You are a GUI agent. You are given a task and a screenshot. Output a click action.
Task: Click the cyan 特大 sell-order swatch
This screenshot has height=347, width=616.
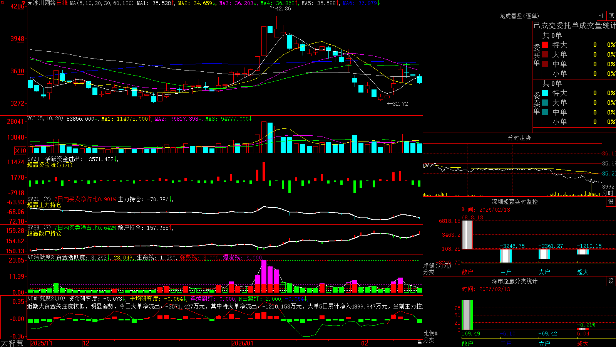point(545,93)
